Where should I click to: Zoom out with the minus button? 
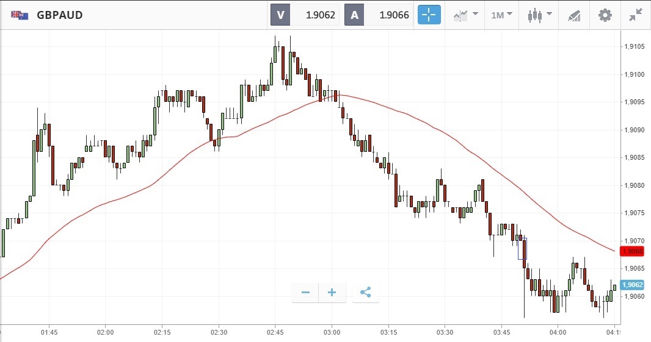click(305, 293)
